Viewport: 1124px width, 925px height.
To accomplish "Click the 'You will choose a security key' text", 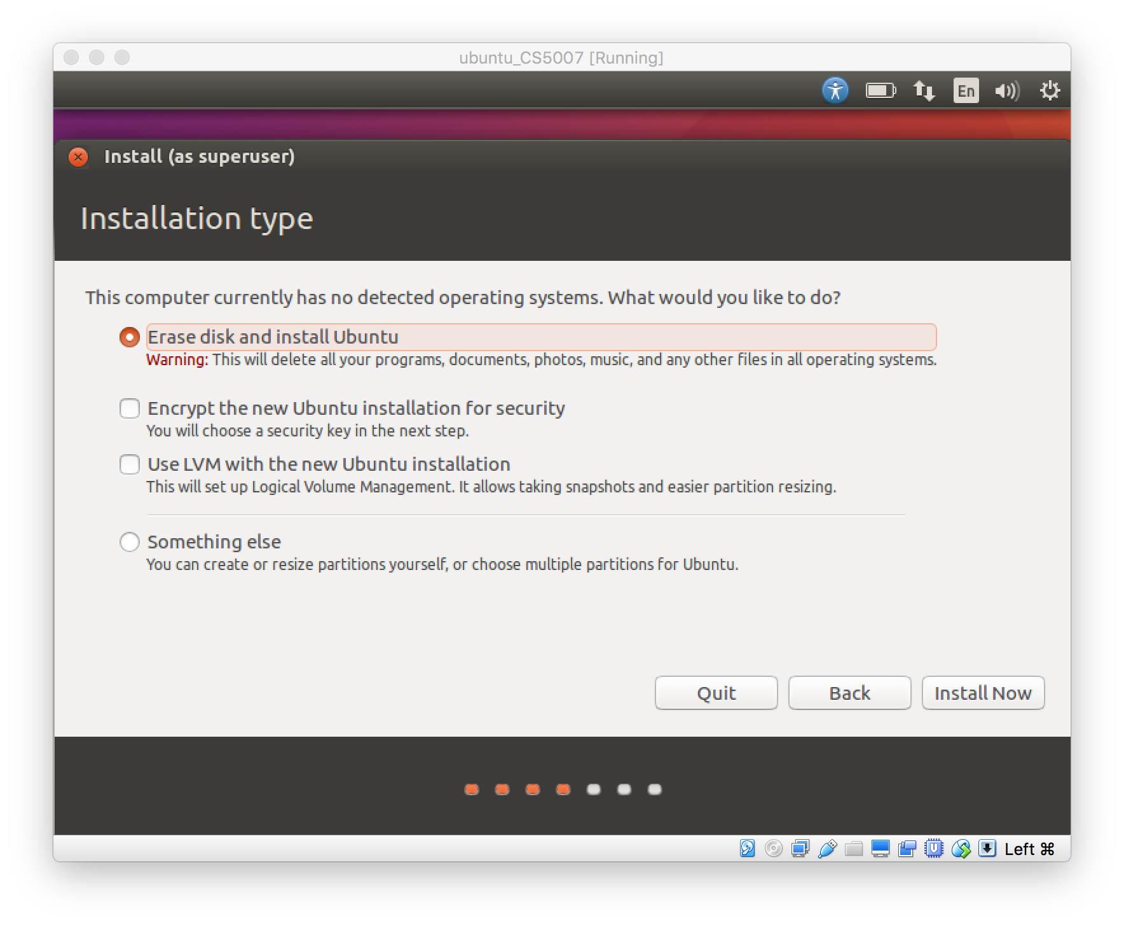I will 308,431.
